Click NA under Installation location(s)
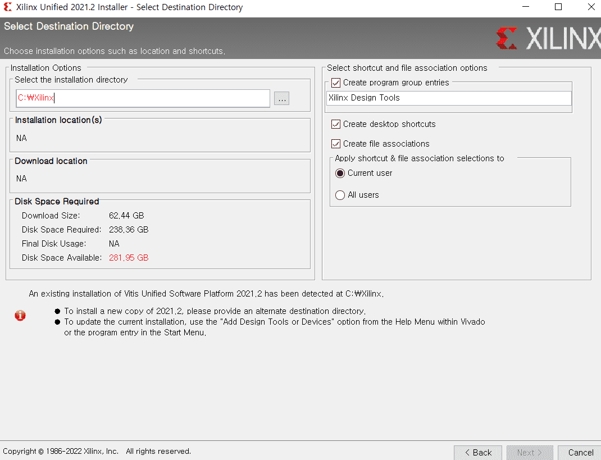 pyautogui.click(x=21, y=138)
